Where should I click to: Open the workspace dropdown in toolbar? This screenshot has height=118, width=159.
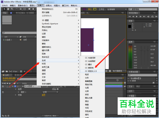pos(117,9)
